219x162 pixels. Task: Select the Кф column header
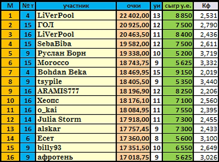tap(206, 6)
